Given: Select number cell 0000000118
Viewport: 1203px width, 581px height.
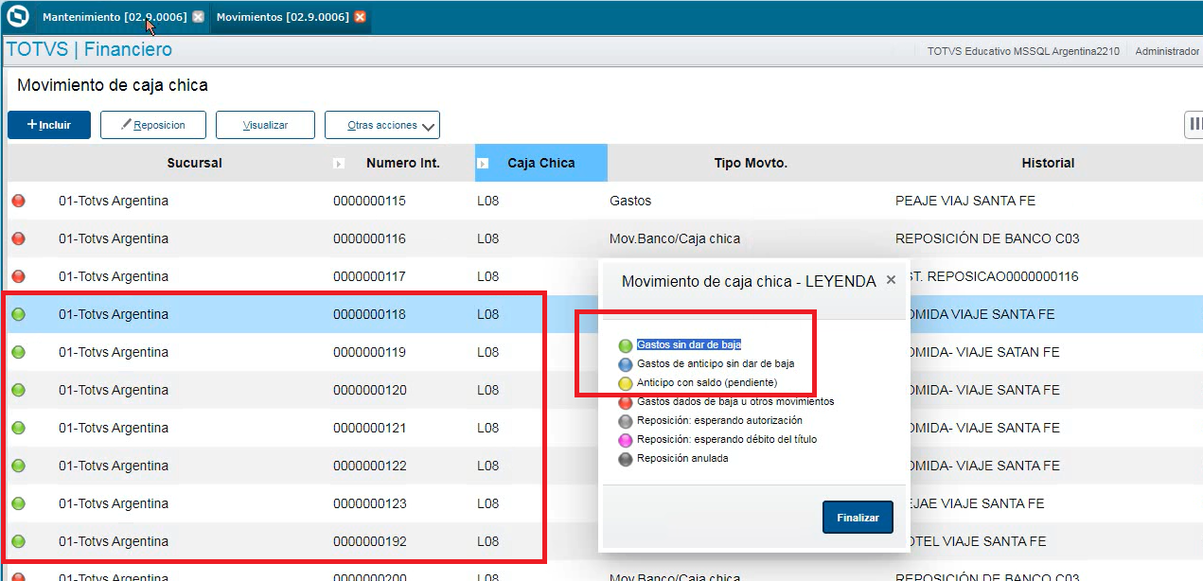Looking at the screenshot, I should pos(369,314).
